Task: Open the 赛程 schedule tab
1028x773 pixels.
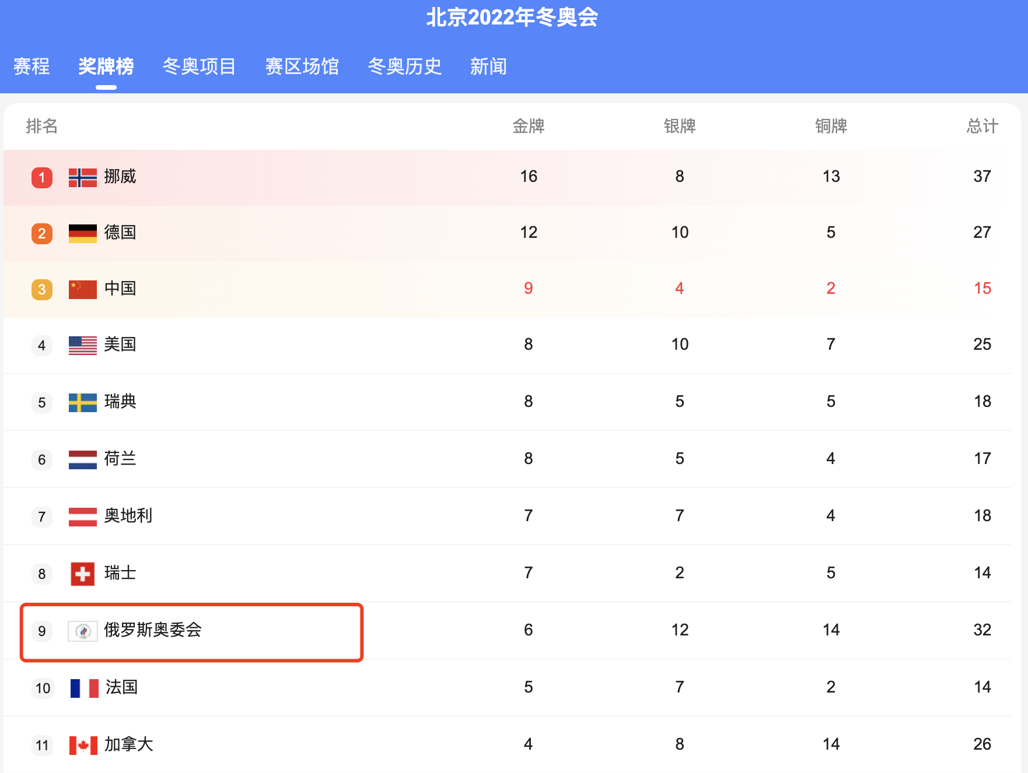Action: (x=32, y=66)
